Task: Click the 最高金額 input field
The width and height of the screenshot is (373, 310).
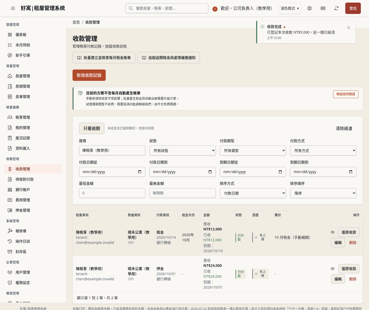Action: pos(183,193)
